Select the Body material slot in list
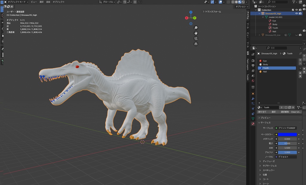Image resolution: width=306 pixels, height=185 pixels. coord(265,65)
